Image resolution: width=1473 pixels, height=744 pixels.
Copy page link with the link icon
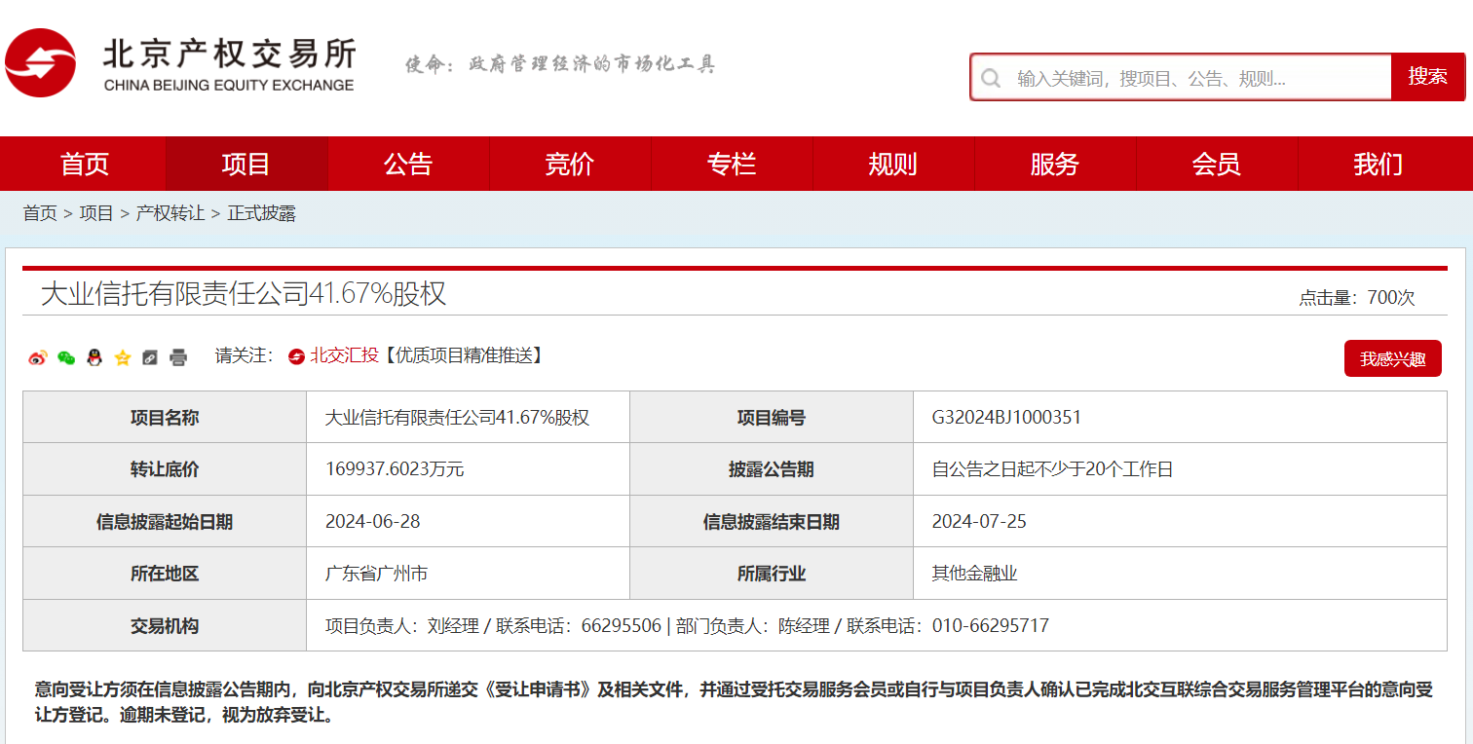click(x=150, y=357)
